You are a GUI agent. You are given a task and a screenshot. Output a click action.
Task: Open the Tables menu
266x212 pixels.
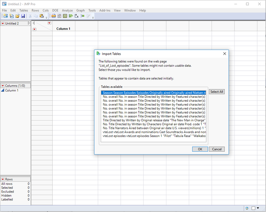tap(24, 10)
